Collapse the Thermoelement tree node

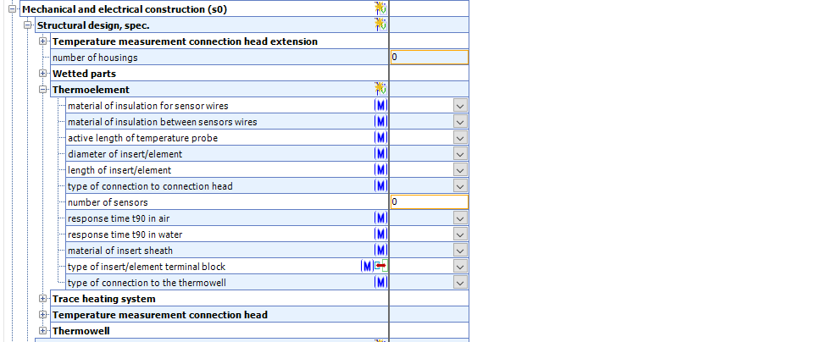(x=43, y=90)
